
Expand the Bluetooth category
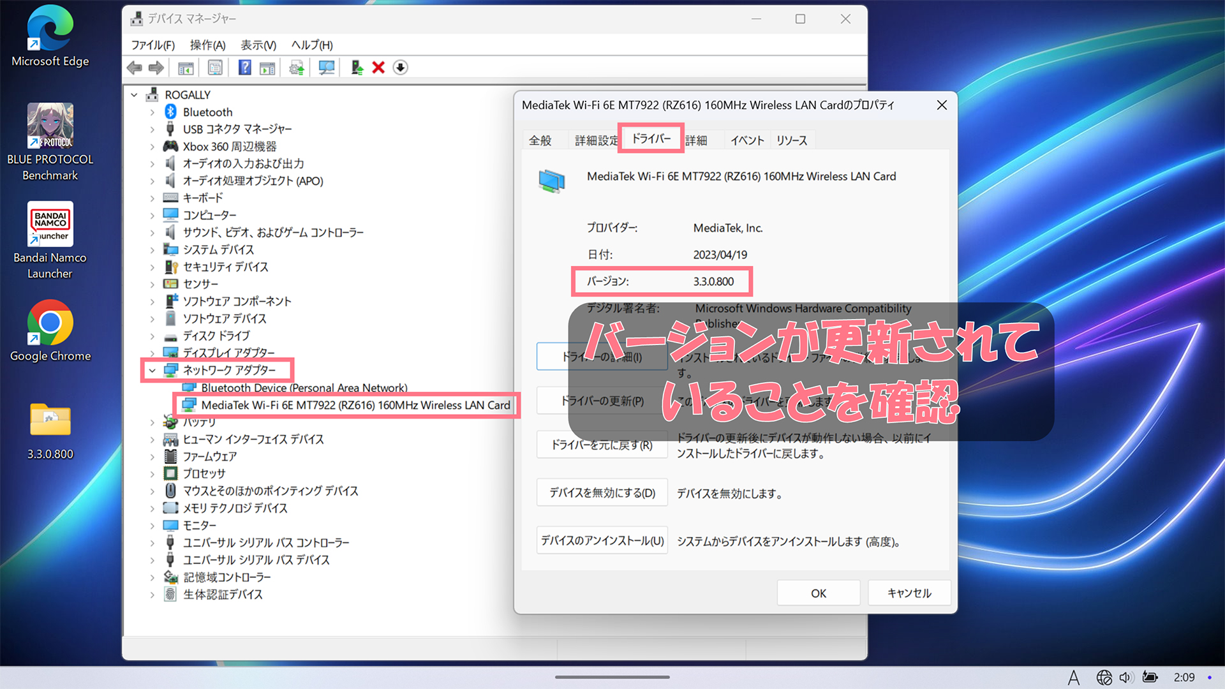coord(152,112)
